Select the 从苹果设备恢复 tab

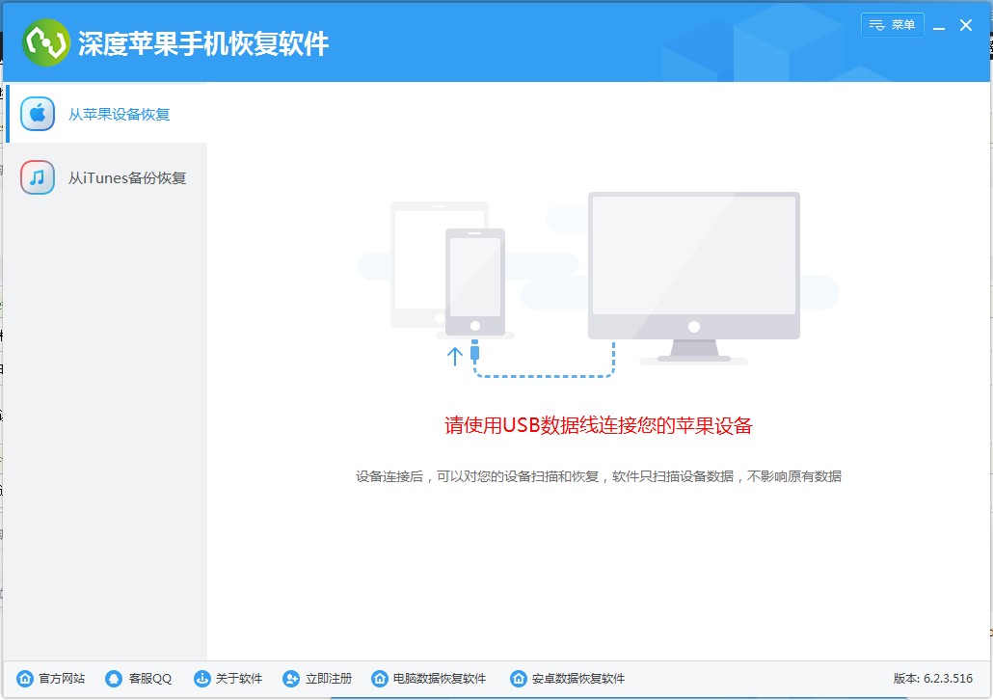(x=119, y=113)
